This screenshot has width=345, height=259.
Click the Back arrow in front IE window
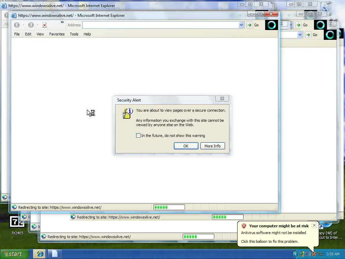pos(17,25)
